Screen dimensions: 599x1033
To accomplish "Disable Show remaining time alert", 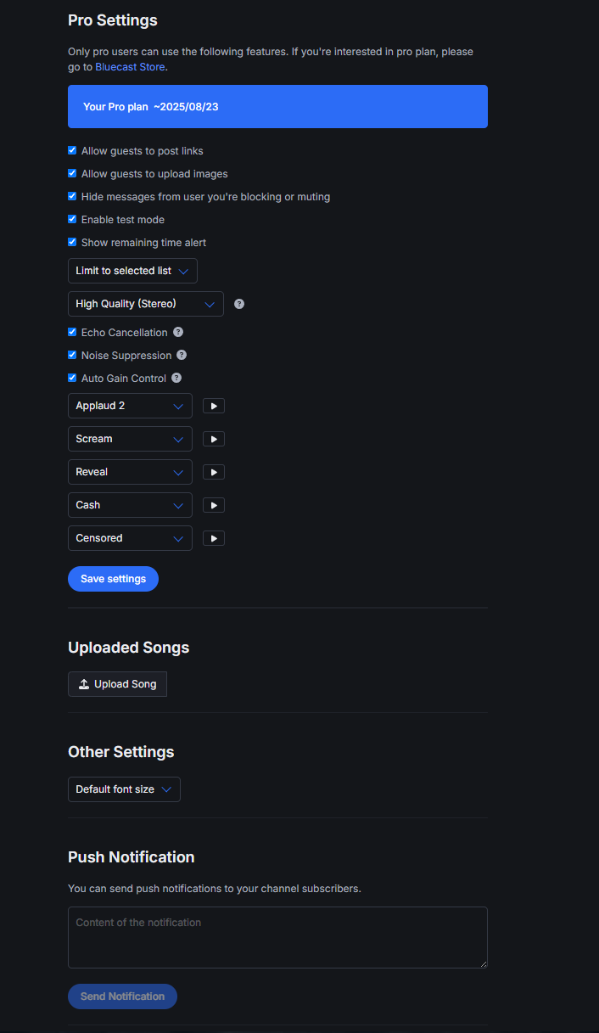I will pyautogui.click(x=72, y=243).
